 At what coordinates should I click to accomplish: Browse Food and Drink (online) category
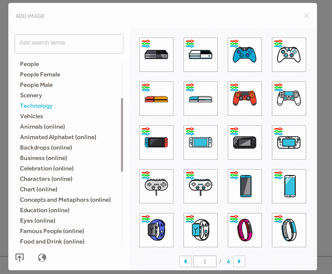tap(52, 241)
